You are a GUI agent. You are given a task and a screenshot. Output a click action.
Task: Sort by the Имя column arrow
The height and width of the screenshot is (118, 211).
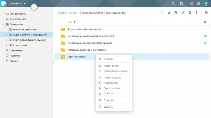(x=75, y=22)
